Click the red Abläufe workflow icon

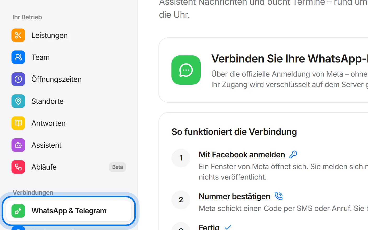[x=18, y=167]
